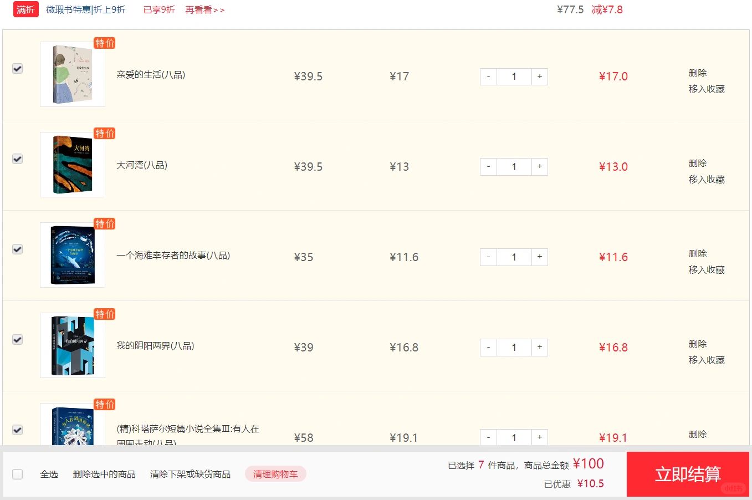Focus quantity field for 大河湾
This screenshot has height=500, width=752.
(514, 167)
